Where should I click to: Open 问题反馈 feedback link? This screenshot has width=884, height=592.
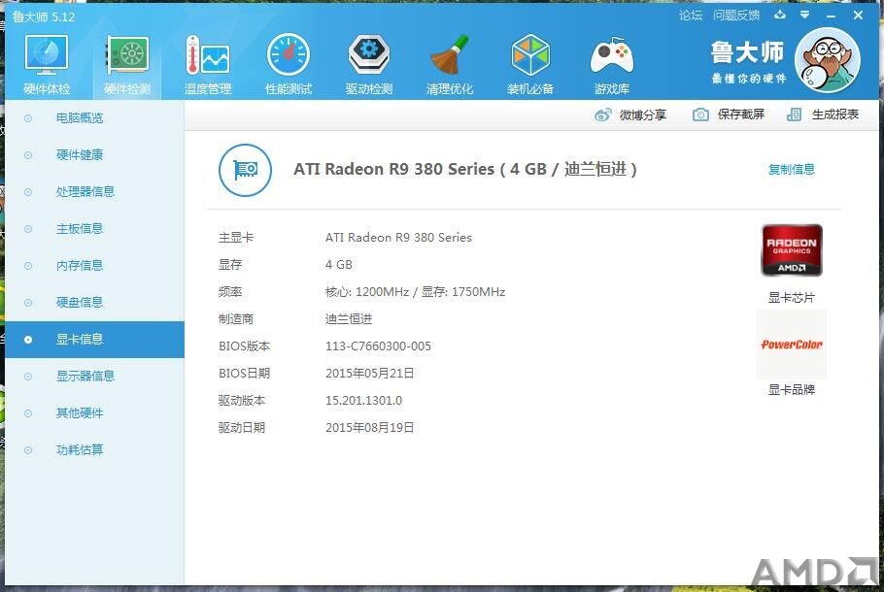click(735, 16)
